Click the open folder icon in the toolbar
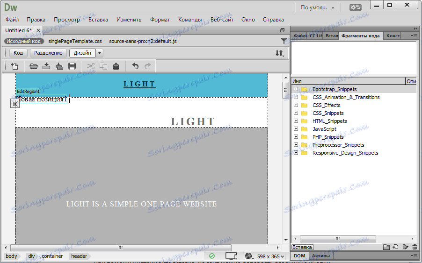This screenshot has height=263, width=422. (33, 66)
